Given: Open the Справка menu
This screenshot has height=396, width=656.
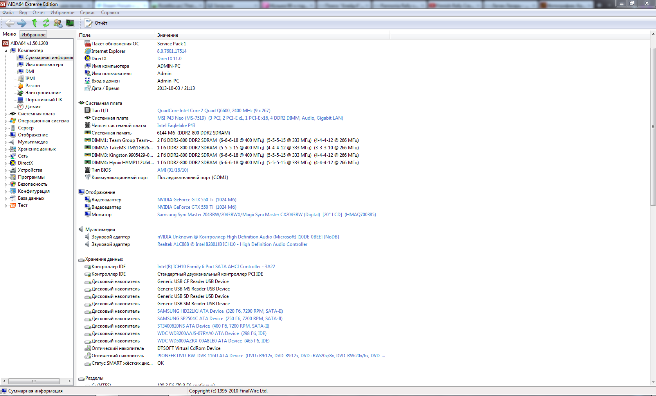Looking at the screenshot, I should 110,13.
